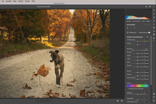
Task: Set rating to three stars
Action: pos(42,101)
